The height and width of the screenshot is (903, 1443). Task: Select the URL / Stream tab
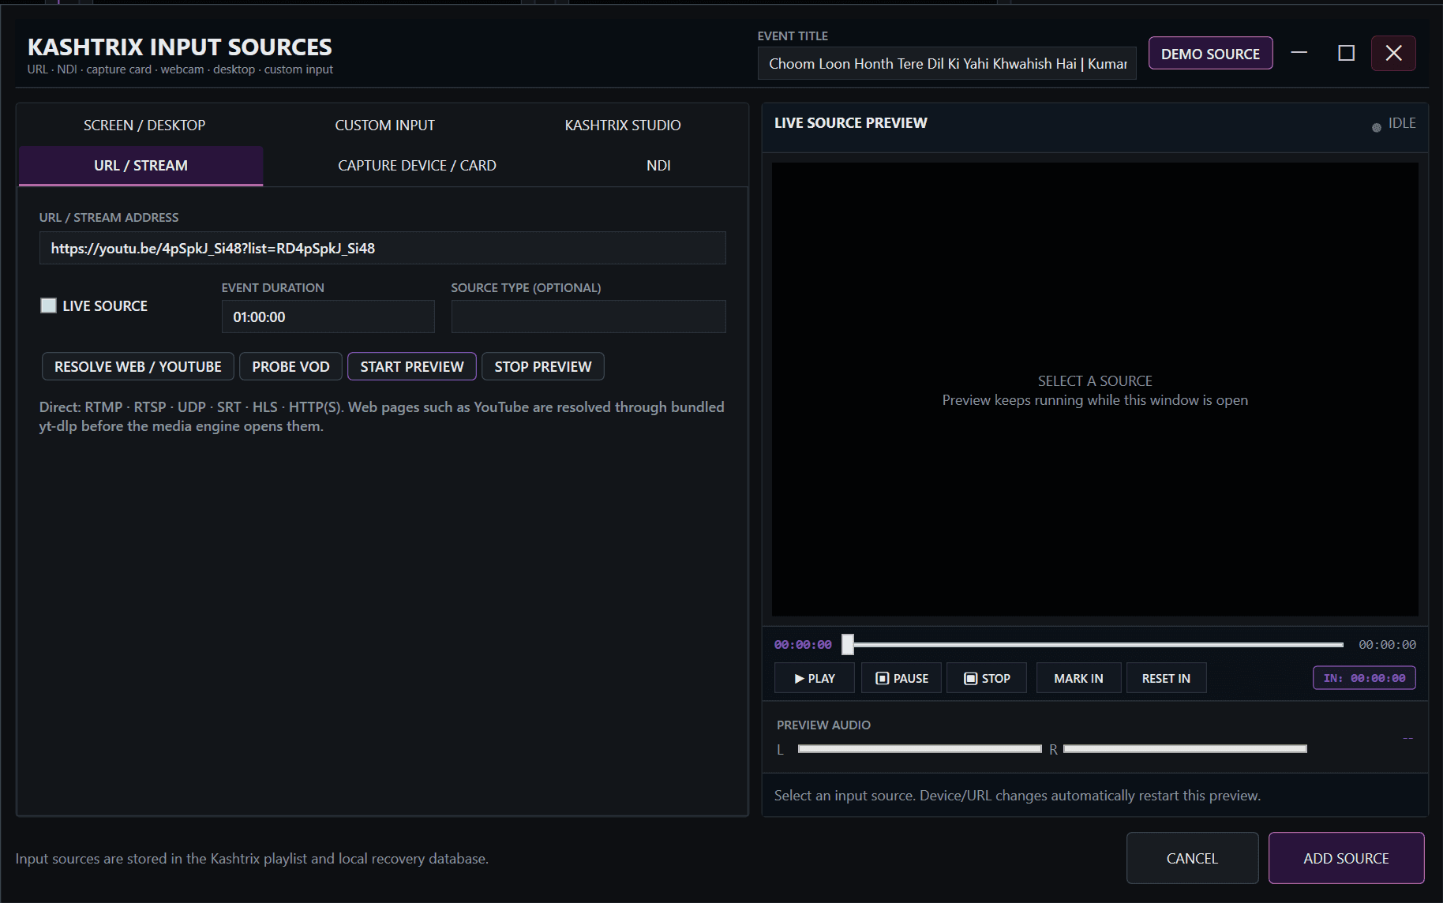coord(141,166)
